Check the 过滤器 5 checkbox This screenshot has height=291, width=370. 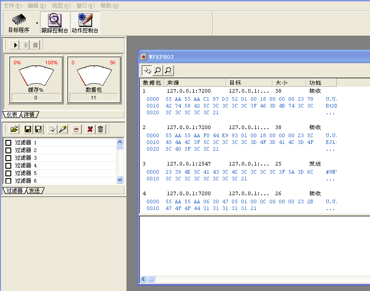8,173
